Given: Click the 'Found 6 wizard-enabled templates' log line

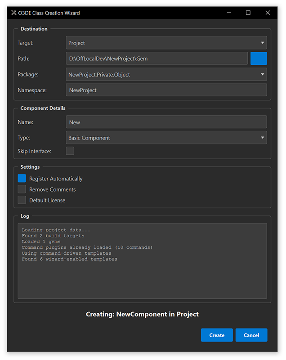Looking at the screenshot, I should tap(70, 259).
